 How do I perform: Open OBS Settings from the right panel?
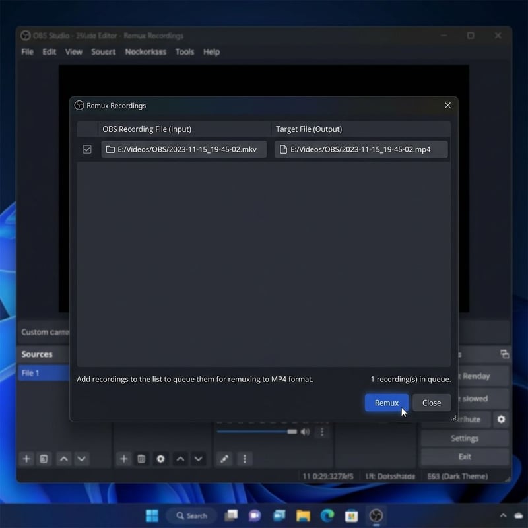464,438
